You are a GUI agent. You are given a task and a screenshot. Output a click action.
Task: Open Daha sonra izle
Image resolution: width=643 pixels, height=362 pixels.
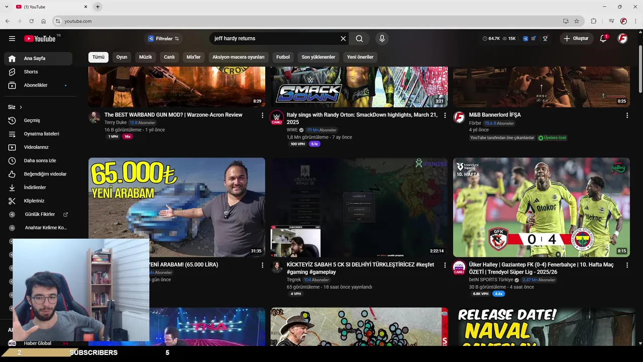tap(38, 161)
